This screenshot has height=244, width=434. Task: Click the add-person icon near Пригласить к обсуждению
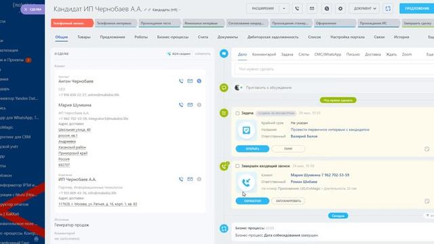point(238,87)
